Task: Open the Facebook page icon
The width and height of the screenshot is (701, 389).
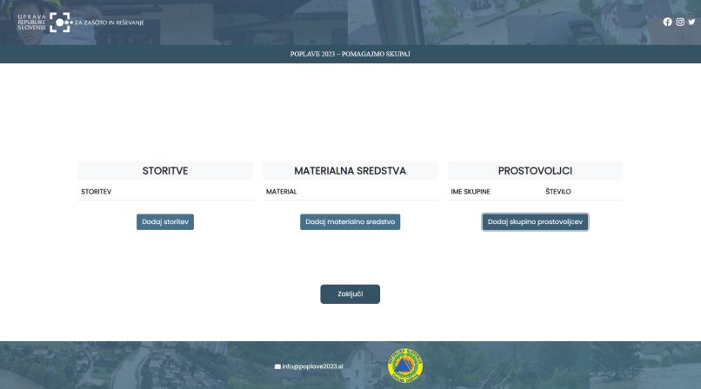Action: point(667,22)
